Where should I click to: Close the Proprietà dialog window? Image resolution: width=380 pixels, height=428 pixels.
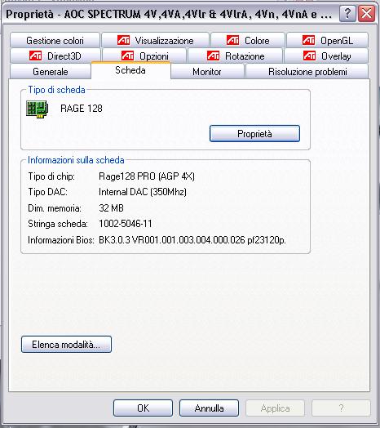(366, 13)
